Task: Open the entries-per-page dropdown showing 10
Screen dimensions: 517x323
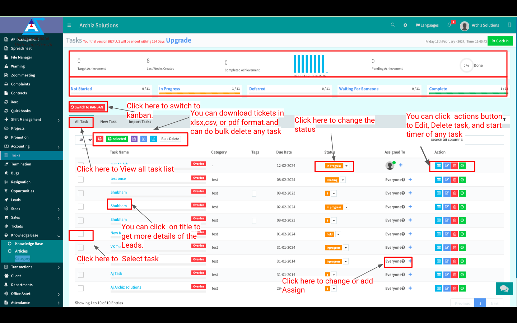Action: pyautogui.click(x=85, y=140)
